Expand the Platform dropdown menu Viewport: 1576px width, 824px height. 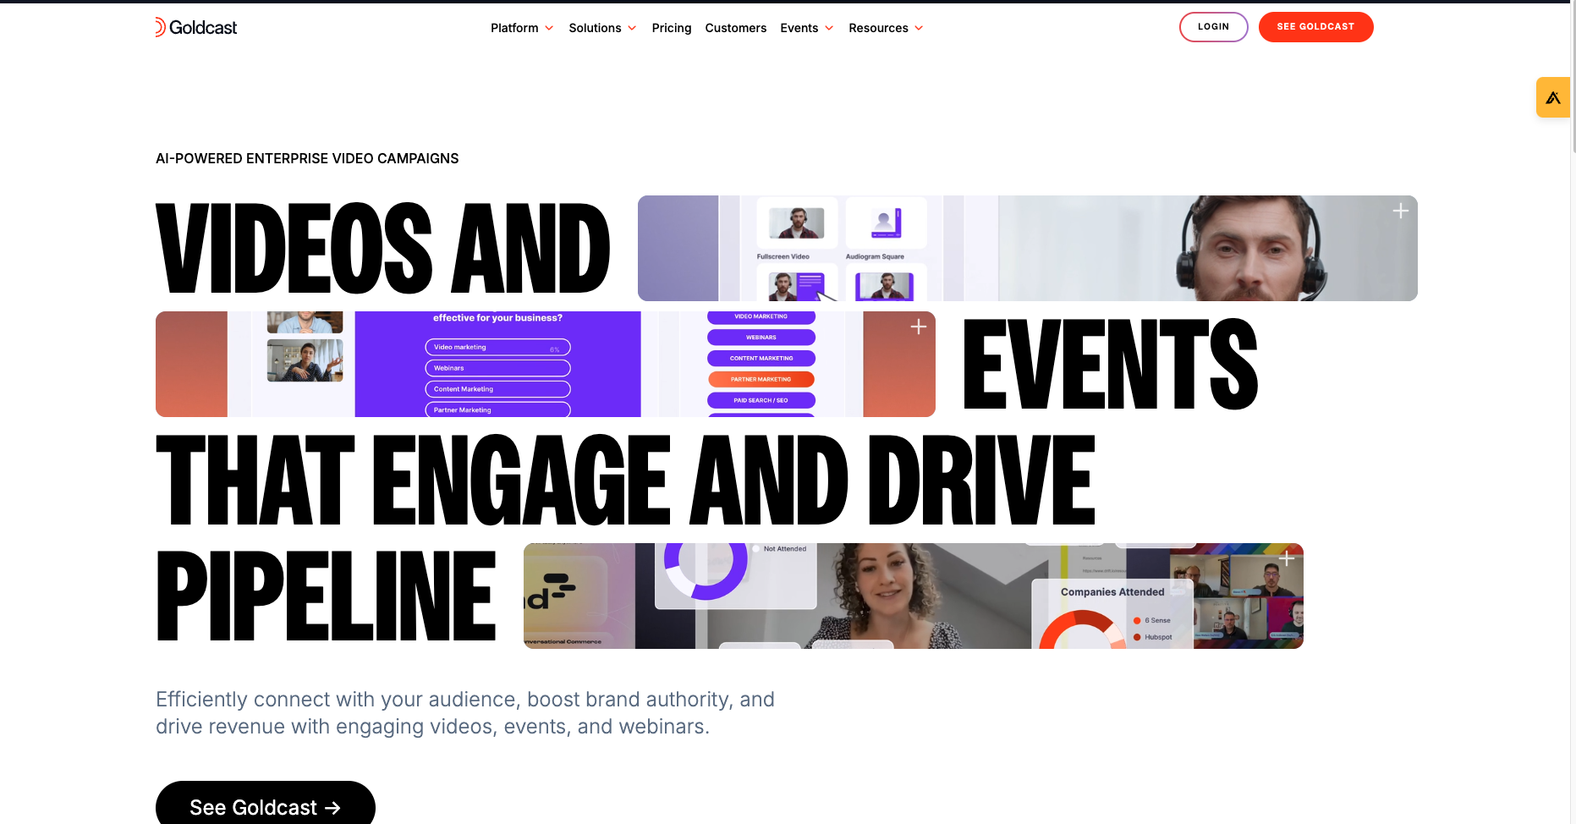[x=522, y=28]
